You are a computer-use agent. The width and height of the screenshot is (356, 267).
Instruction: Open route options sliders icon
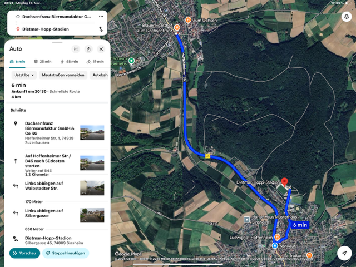click(x=76, y=49)
